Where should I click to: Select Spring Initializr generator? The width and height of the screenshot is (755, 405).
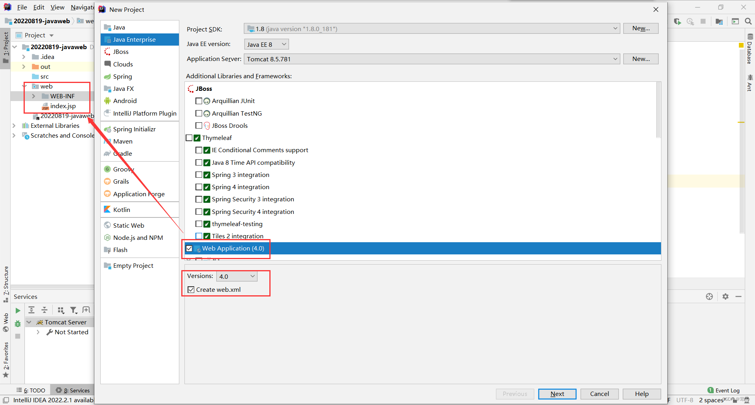point(140,129)
